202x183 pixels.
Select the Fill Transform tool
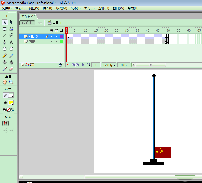point(11,29)
